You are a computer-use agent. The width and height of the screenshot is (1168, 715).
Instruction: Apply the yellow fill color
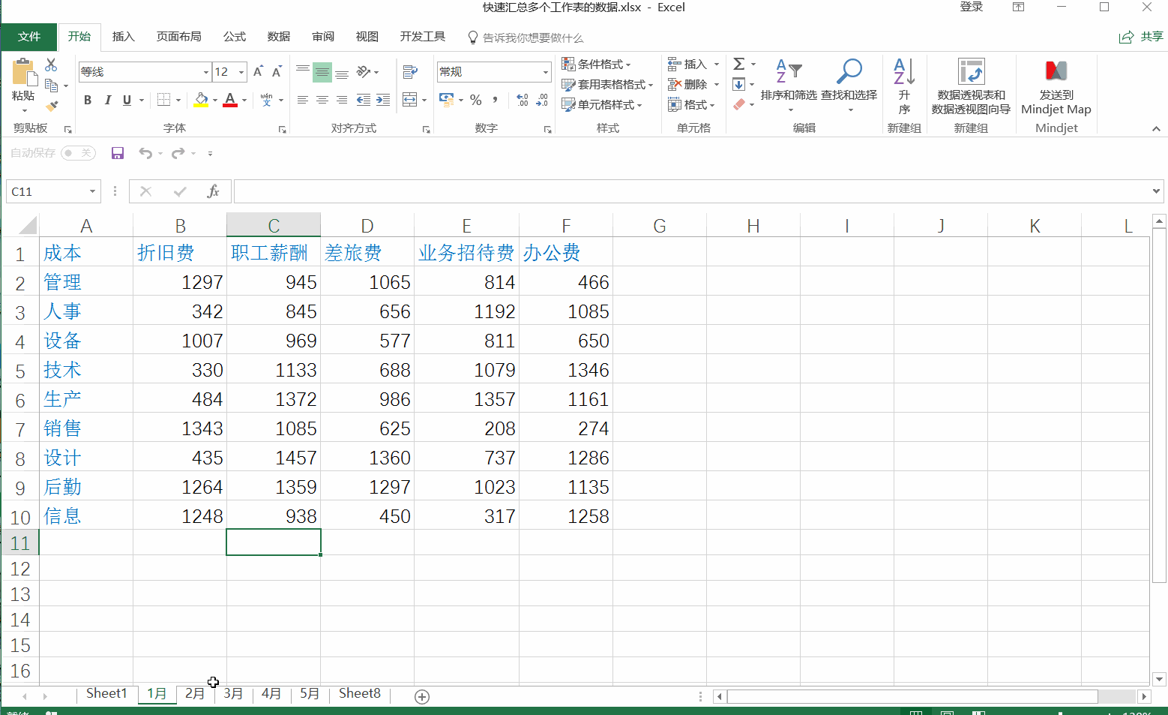[201, 100]
